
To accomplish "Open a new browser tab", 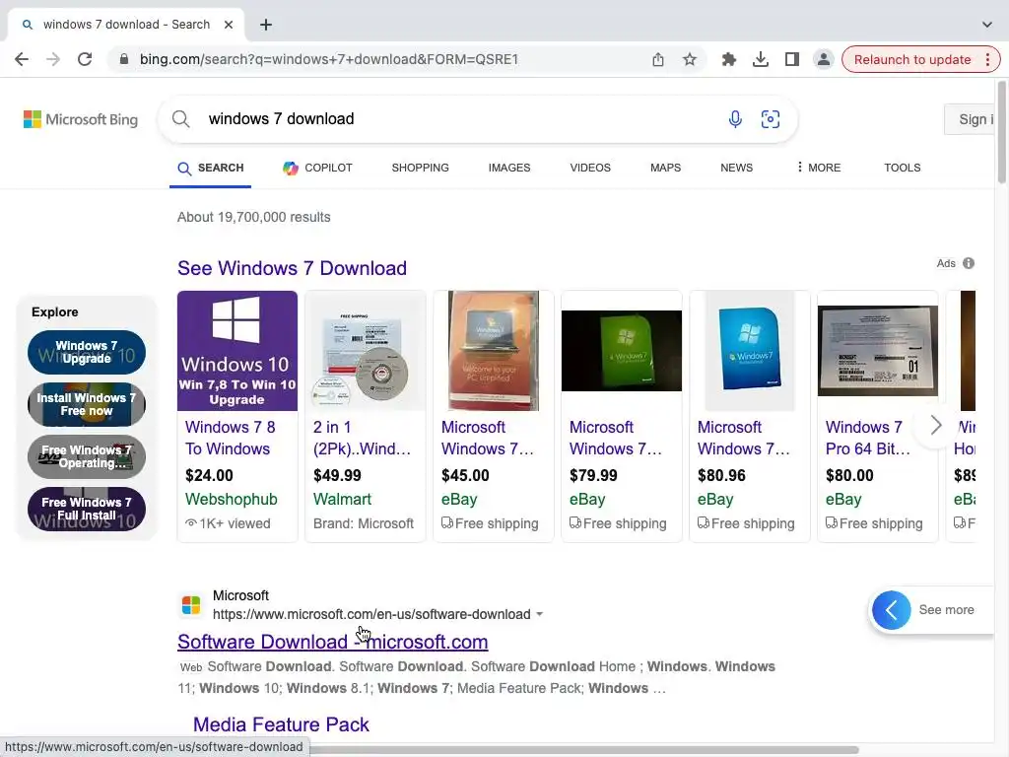I will click(x=266, y=25).
